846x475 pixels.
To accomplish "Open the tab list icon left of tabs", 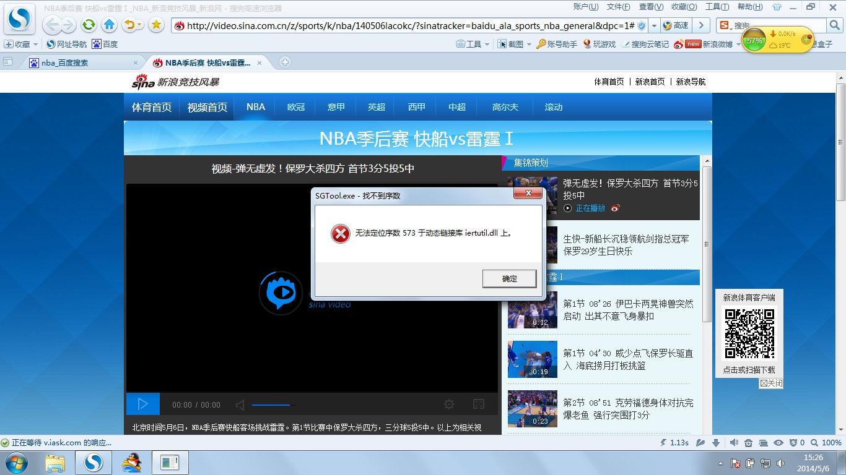I will click(x=8, y=62).
